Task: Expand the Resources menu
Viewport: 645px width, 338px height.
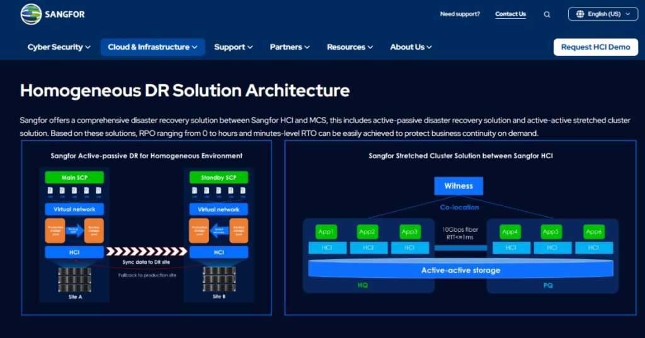Action: tap(350, 47)
